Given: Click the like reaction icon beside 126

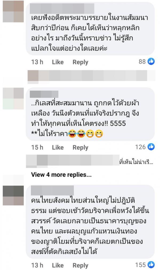Looking at the screenshot, I should 151,147.
